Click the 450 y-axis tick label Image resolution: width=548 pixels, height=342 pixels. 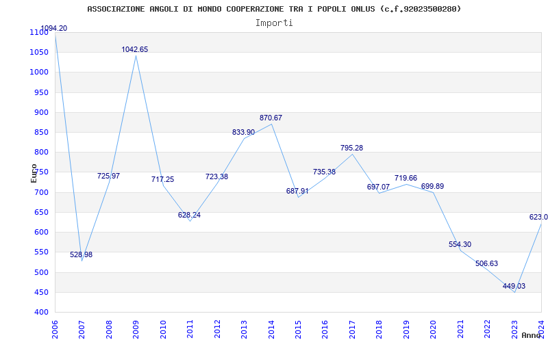click(x=41, y=292)
